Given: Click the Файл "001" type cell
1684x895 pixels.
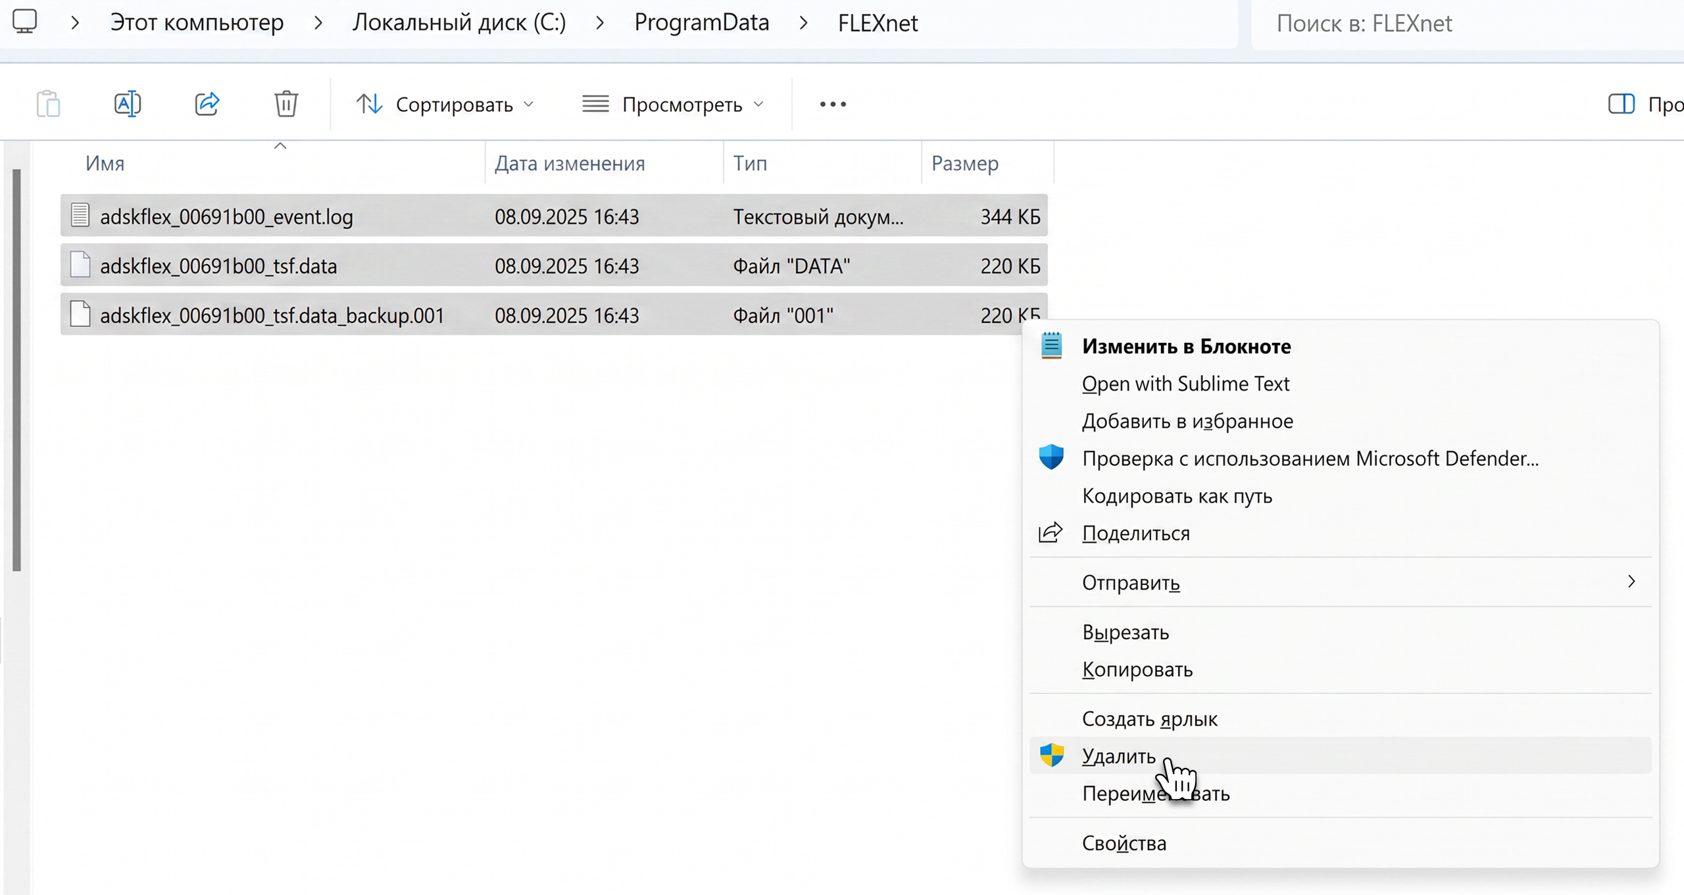Looking at the screenshot, I should [783, 315].
